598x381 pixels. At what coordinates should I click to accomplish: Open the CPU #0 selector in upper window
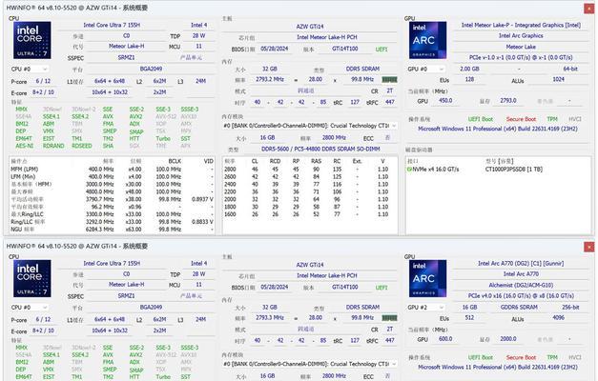[30, 69]
